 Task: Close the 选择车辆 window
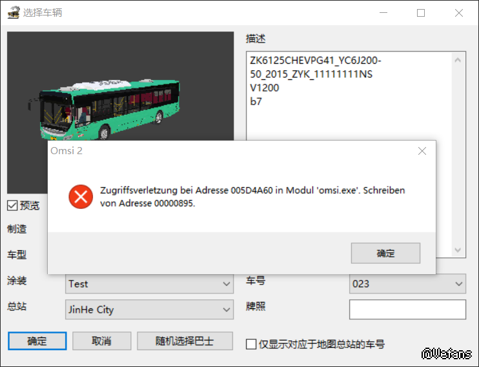459,13
